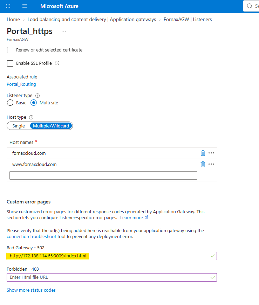Delete the www.fornaxcloud.com host name

tap(203, 164)
